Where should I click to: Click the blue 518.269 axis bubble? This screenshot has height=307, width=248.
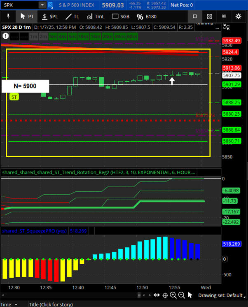pyautogui.click(x=232, y=244)
